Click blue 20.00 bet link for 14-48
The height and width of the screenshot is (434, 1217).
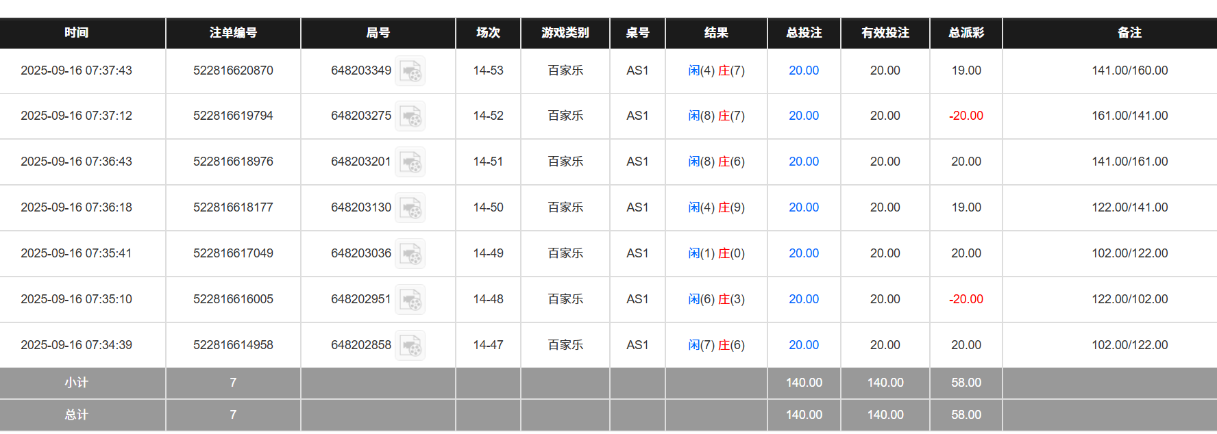click(x=803, y=299)
